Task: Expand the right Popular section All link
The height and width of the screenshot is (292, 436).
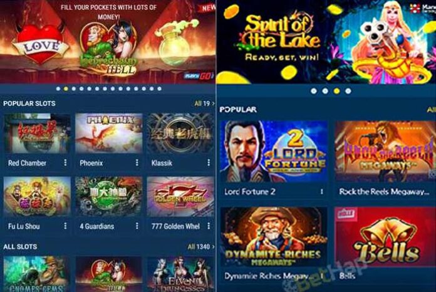Action: coord(431,110)
